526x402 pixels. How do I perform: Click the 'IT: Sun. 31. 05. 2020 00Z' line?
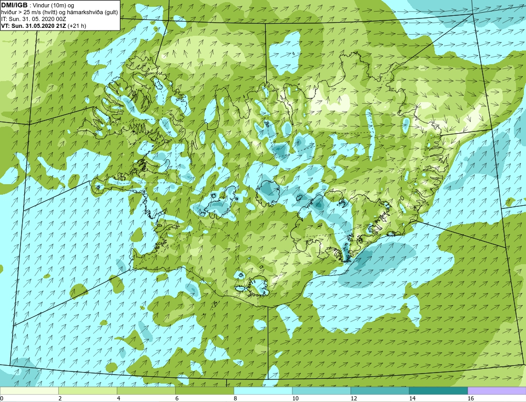click(x=34, y=19)
